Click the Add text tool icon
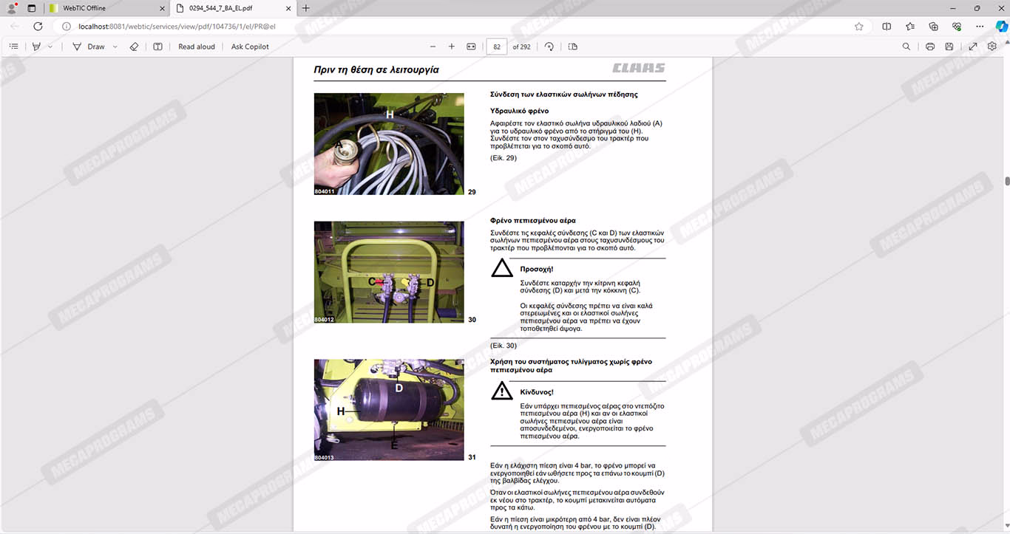The height and width of the screenshot is (534, 1010). [157, 47]
